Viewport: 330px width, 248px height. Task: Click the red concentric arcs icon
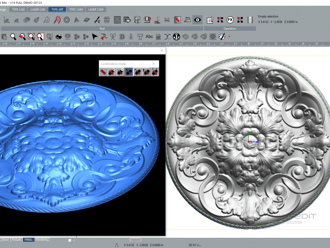pos(57,20)
